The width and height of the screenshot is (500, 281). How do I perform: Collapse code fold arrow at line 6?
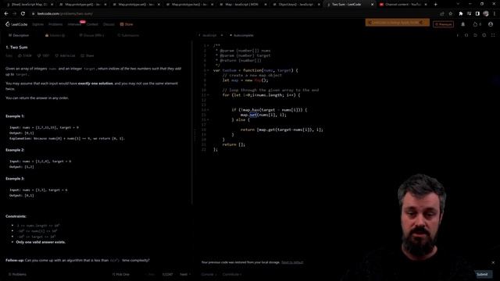click(209, 70)
